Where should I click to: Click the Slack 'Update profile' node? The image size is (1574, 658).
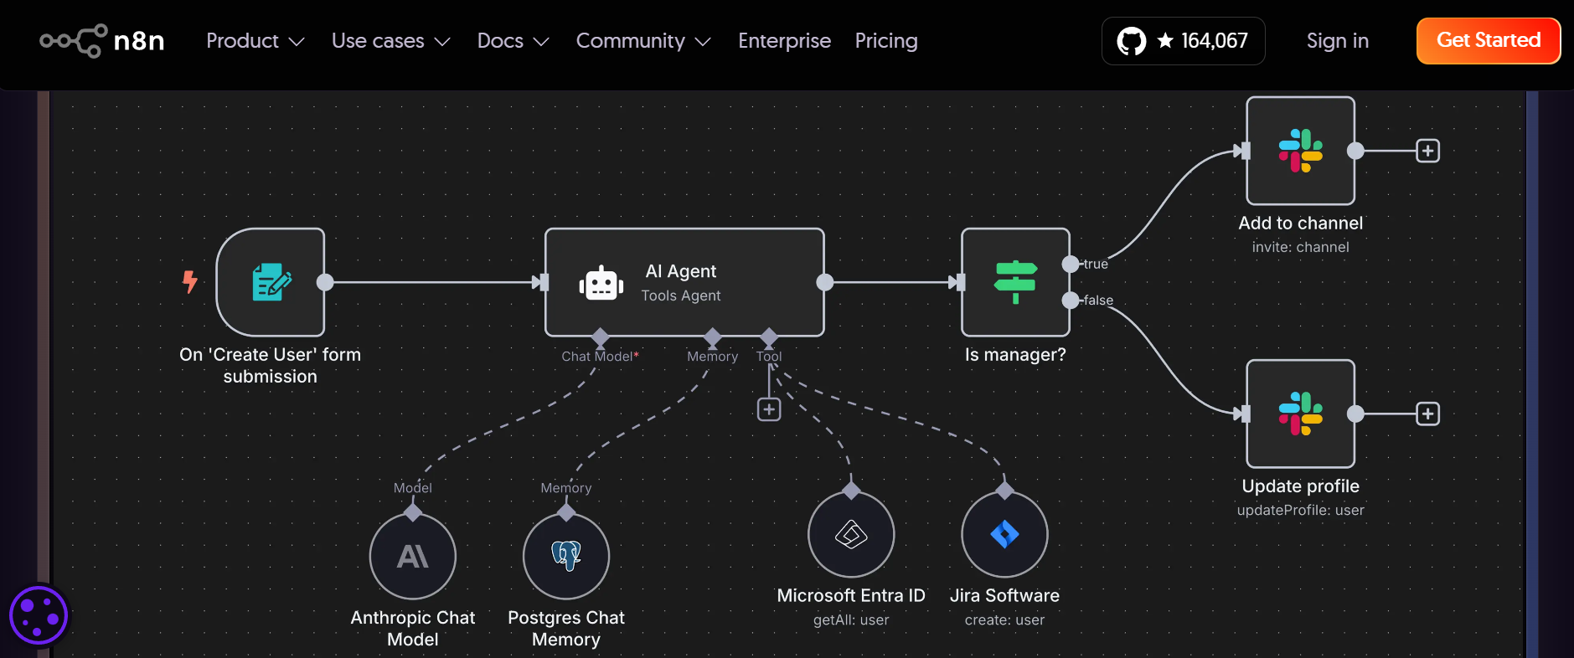coord(1300,414)
